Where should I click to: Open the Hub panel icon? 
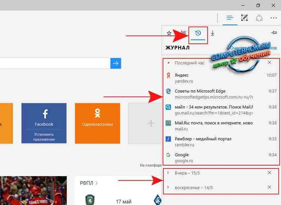[x=230, y=18]
